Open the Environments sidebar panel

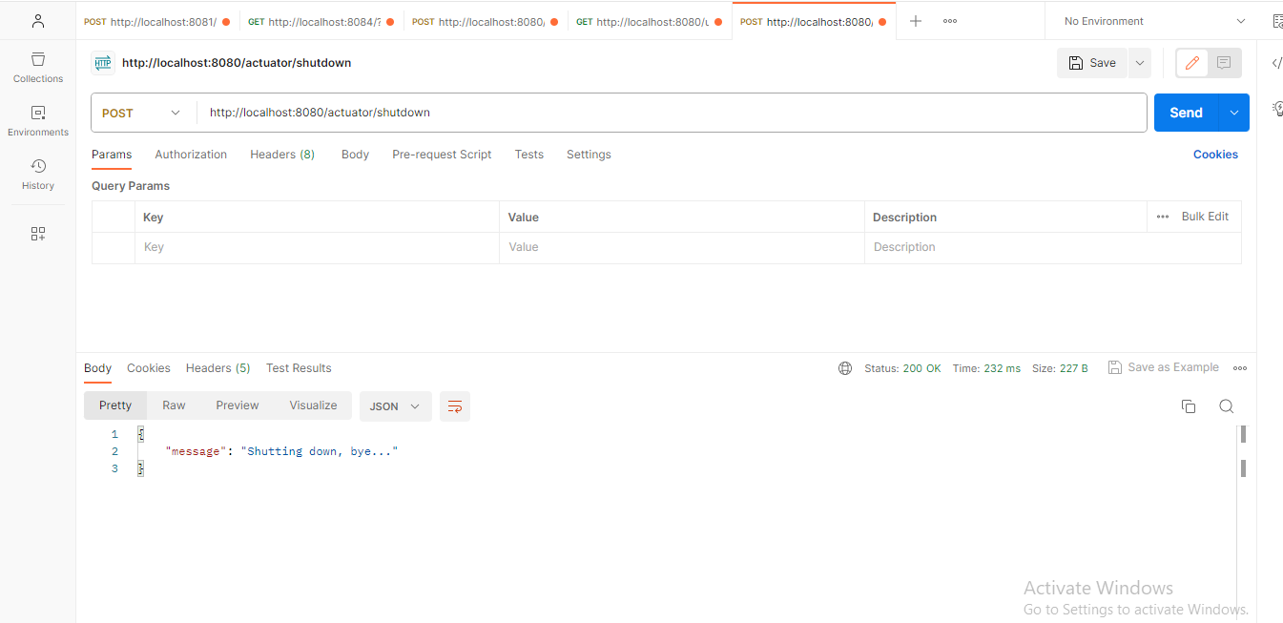pyautogui.click(x=37, y=120)
